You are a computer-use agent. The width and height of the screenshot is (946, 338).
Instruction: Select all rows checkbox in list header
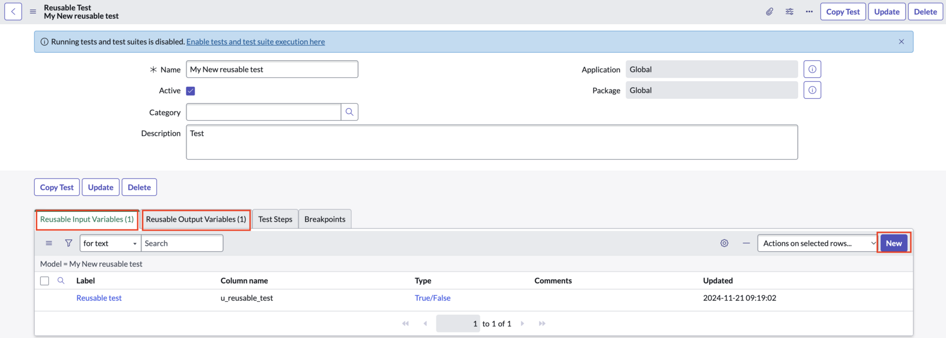point(45,281)
